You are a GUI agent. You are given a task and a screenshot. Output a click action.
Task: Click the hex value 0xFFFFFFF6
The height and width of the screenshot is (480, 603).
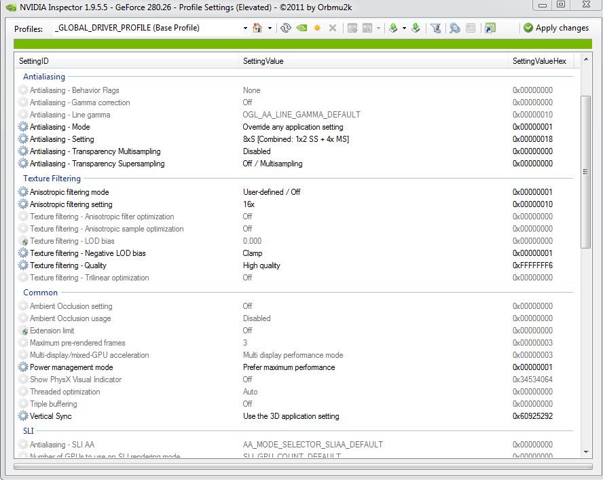tap(532, 265)
